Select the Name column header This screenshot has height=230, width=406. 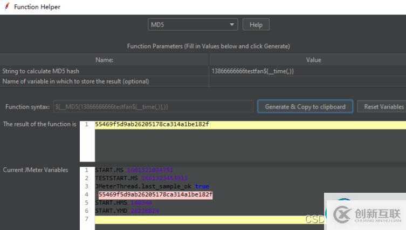(x=104, y=60)
